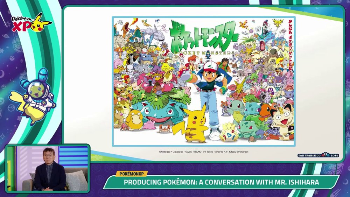Click Krabby next to Pikachu's tail
This screenshot has width=350, height=197.
164,129
